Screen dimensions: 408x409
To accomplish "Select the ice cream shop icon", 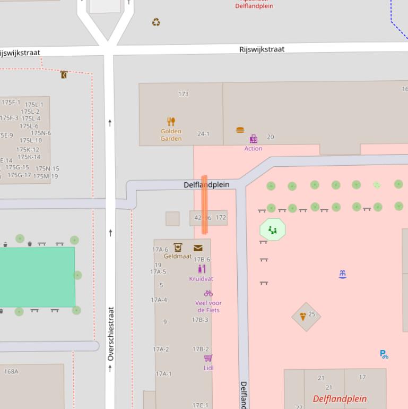I will click(x=302, y=317).
